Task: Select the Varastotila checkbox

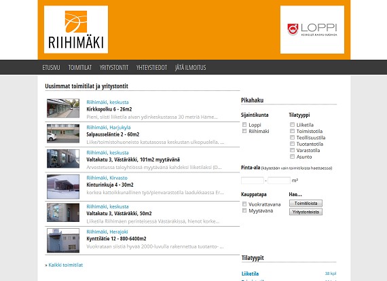Action: pos(292,150)
